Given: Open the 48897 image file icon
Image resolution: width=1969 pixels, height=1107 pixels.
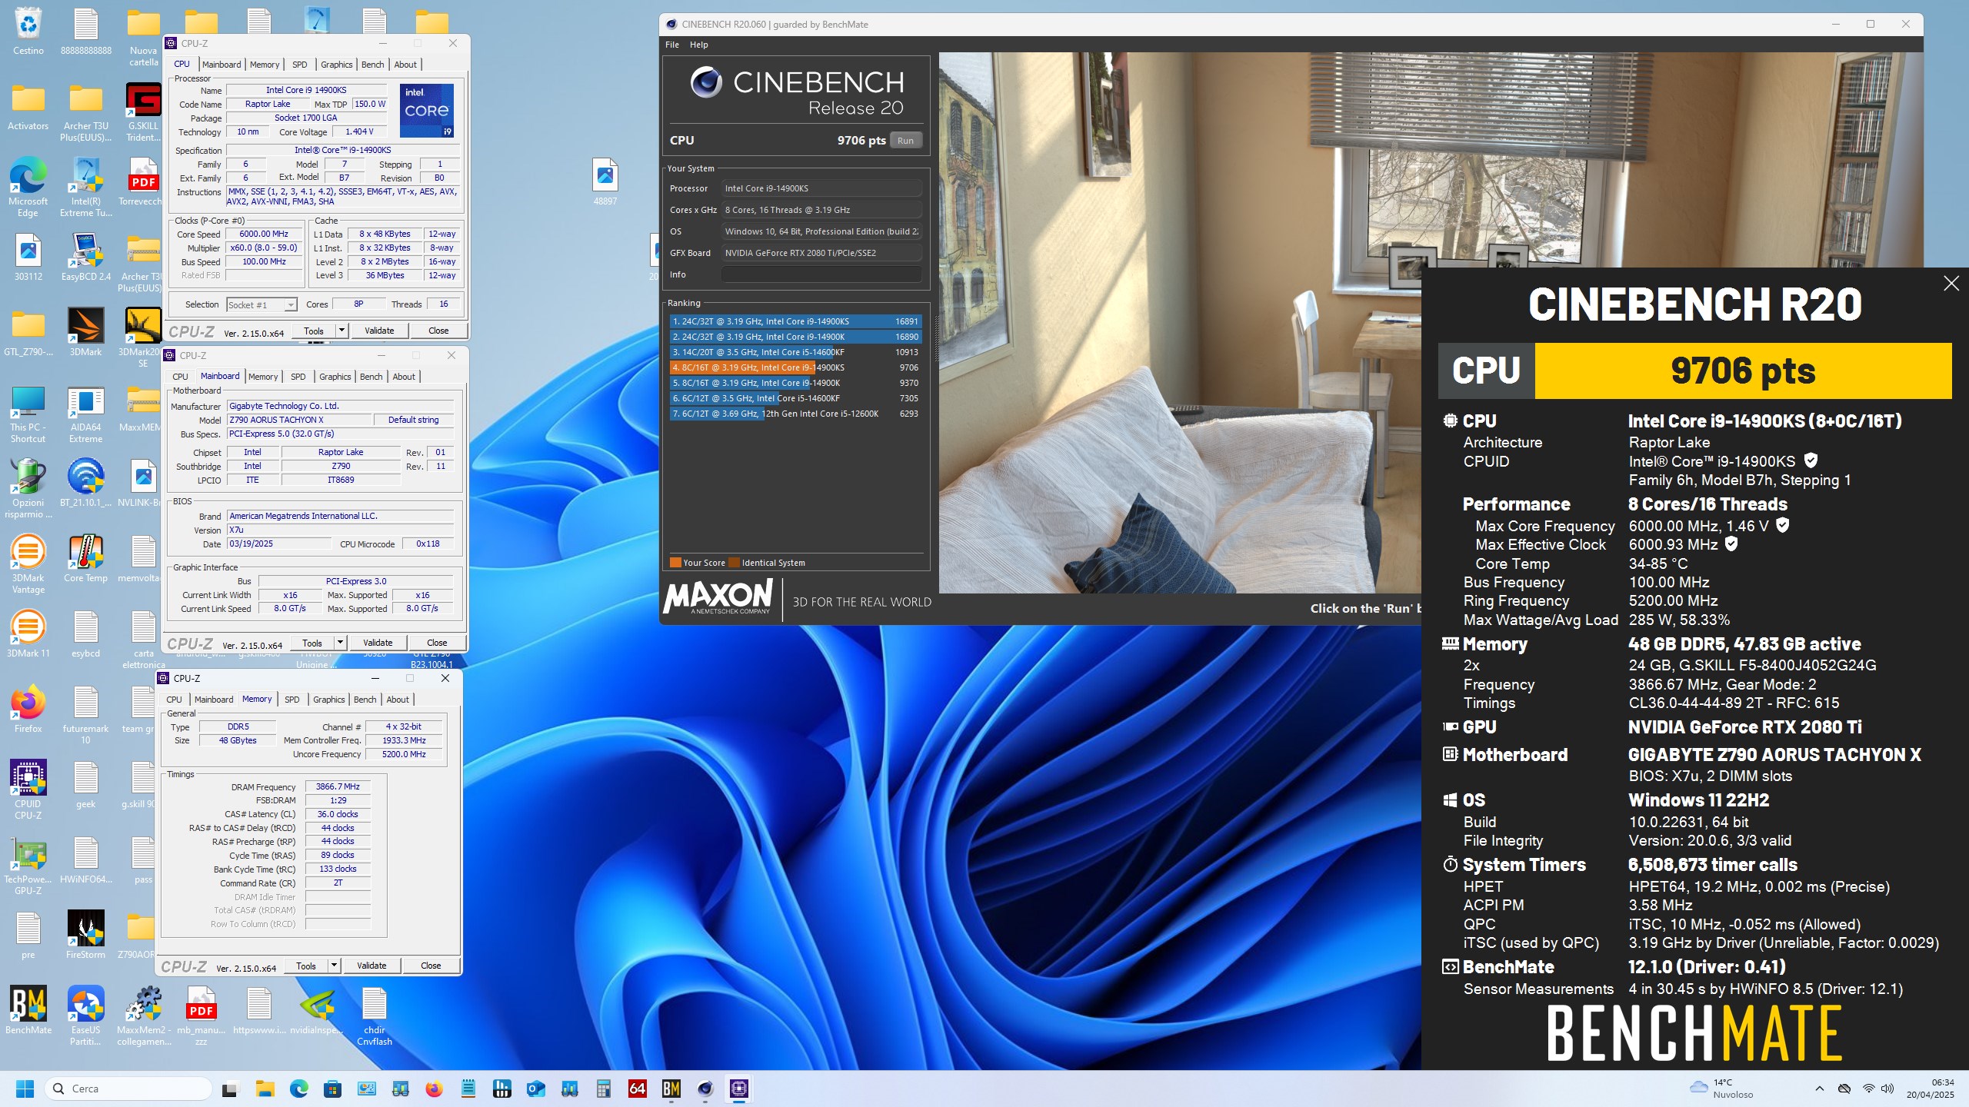Looking at the screenshot, I should [605, 181].
